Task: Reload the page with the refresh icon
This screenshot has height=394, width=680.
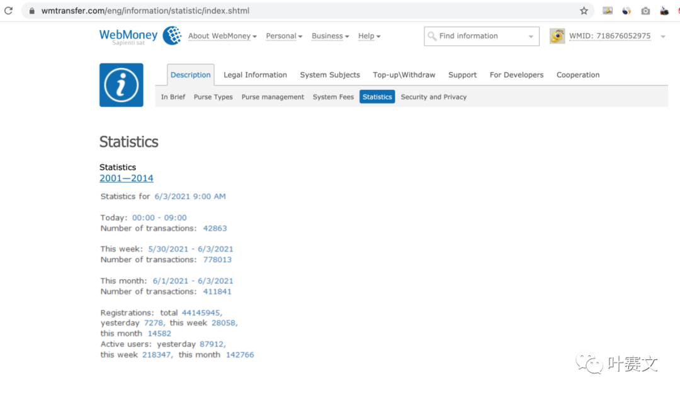Action: click(x=9, y=11)
